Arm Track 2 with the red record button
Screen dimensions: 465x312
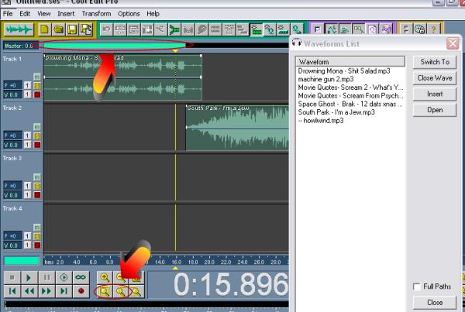coord(37,145)
